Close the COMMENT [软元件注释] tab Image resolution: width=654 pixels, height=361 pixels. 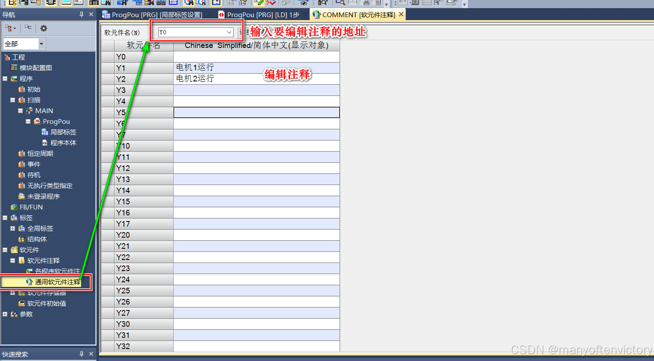(x=401, y=14)
